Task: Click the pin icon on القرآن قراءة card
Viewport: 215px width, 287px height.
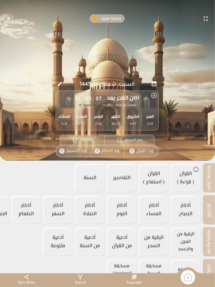Action: 196,169
